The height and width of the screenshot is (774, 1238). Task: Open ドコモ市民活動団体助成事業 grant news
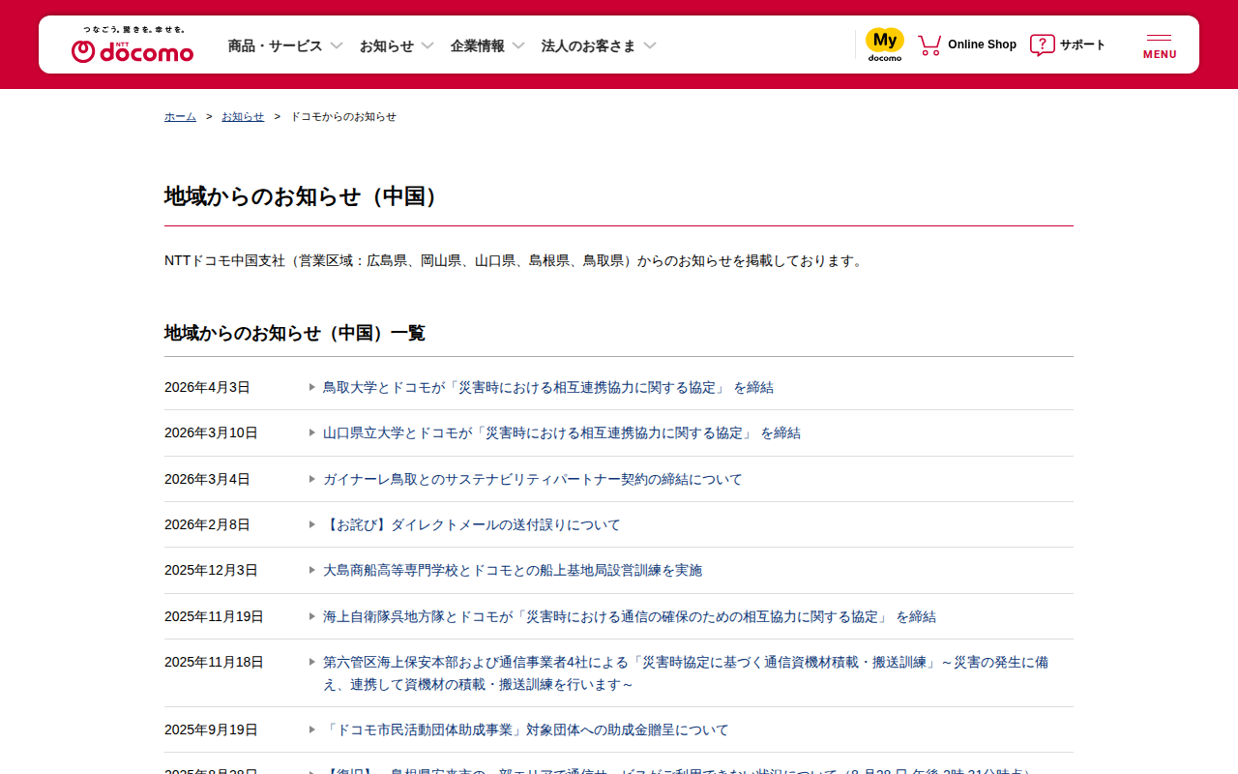tap(526, 729)
